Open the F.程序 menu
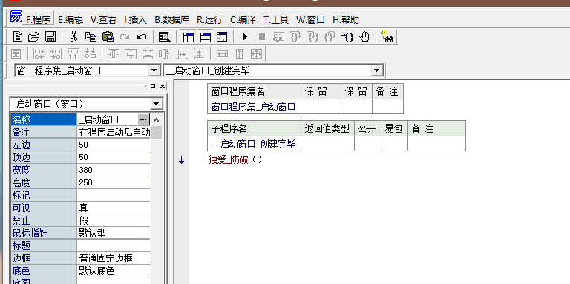Image resolution: width=570 pixels, height=284 pixels. (38, 19)
